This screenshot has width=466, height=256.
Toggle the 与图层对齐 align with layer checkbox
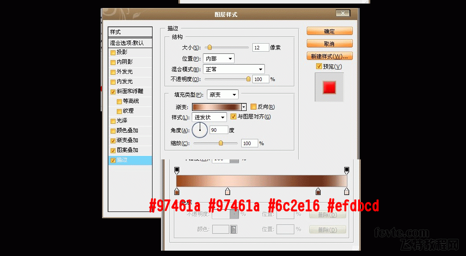(x=234, y=117)
